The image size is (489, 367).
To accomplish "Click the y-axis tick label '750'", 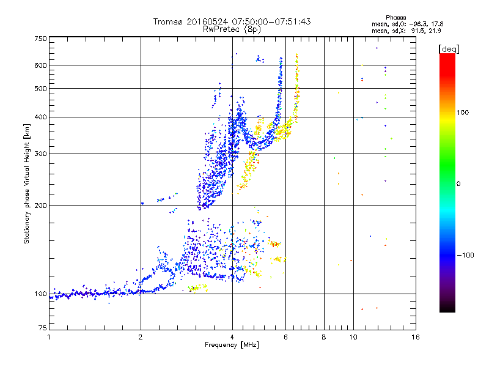I will pos(41,39).
